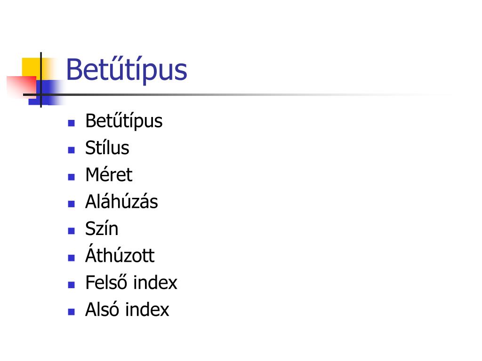Screen dimensions: 482x361
Task: Select the Stílus bullet item
Action: coord(107,148)
